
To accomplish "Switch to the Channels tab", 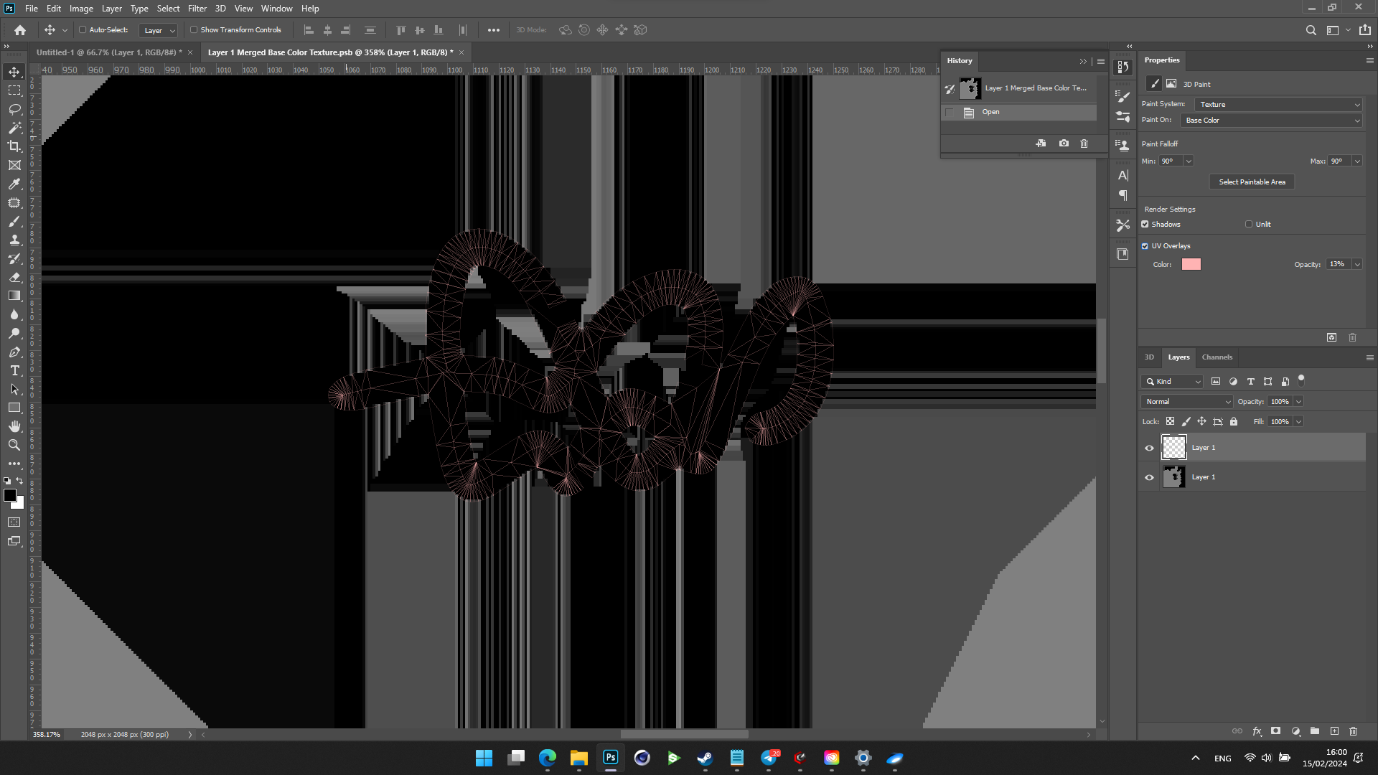I will pos(1217,357).
